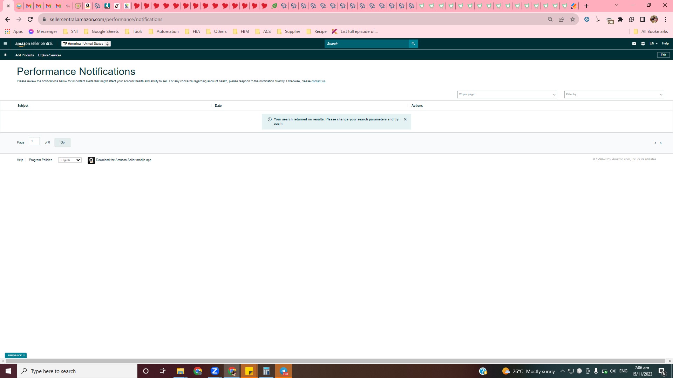Open the Tools bookmark folder
This screenshot has height=378, width=673.
click(x=134, y=31)
